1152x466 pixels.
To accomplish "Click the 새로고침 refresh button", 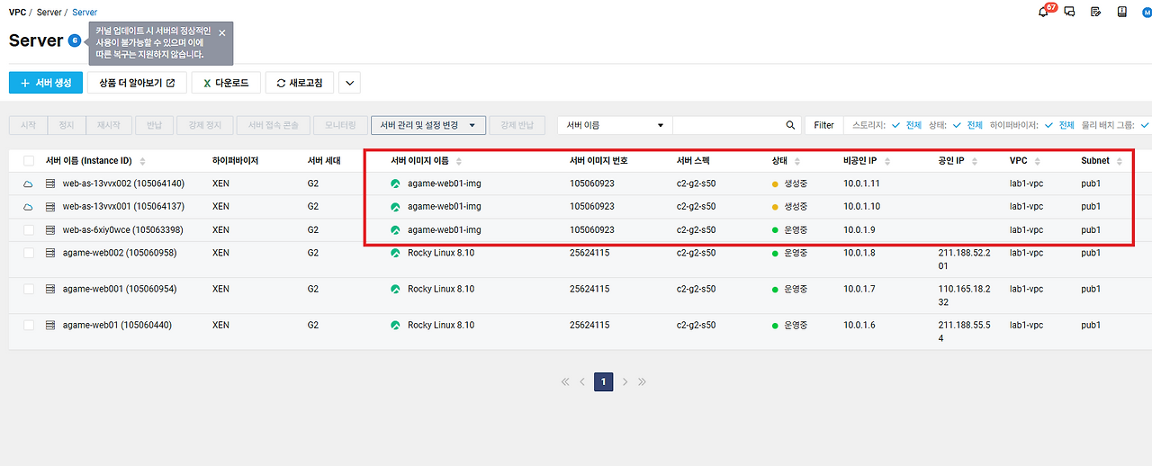I will (300, 83).
